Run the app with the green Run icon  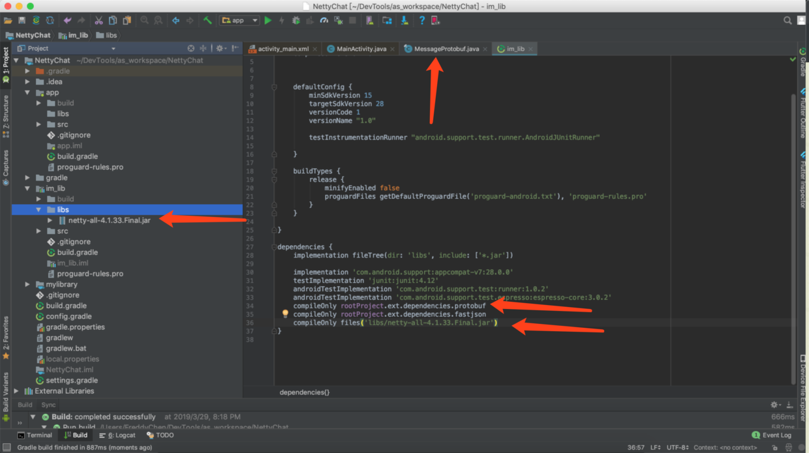[x=267, y=20]
